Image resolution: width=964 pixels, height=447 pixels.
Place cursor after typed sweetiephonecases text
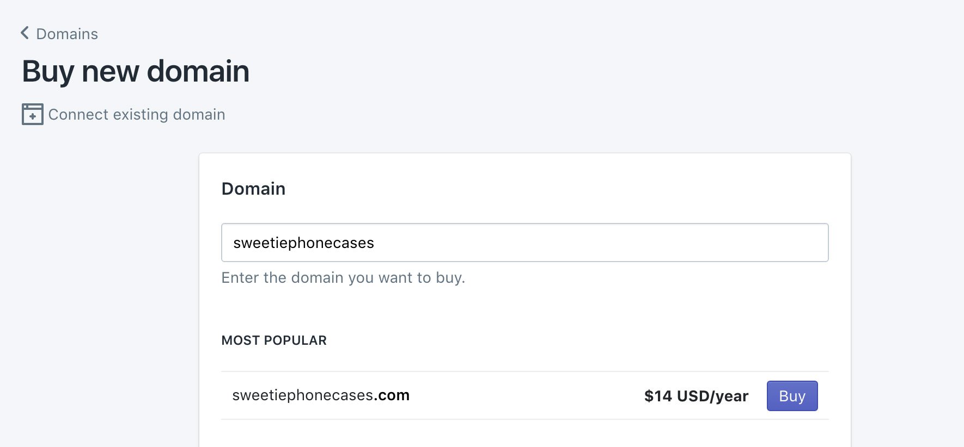[x=375, y=243]
